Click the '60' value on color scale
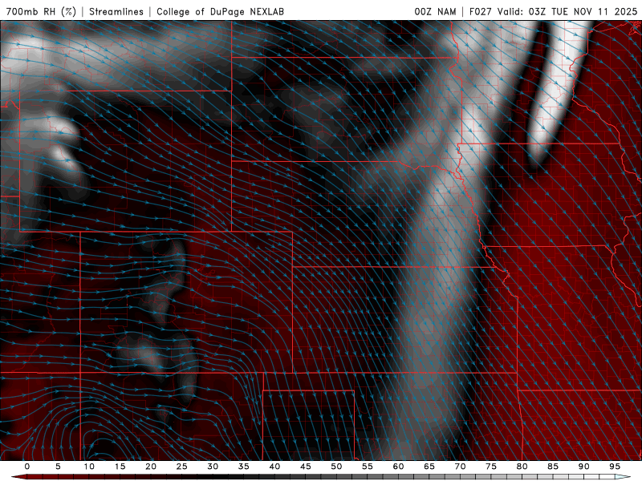Image resolution: width=642 pixels, height=481 pixels. pos(398,467)
